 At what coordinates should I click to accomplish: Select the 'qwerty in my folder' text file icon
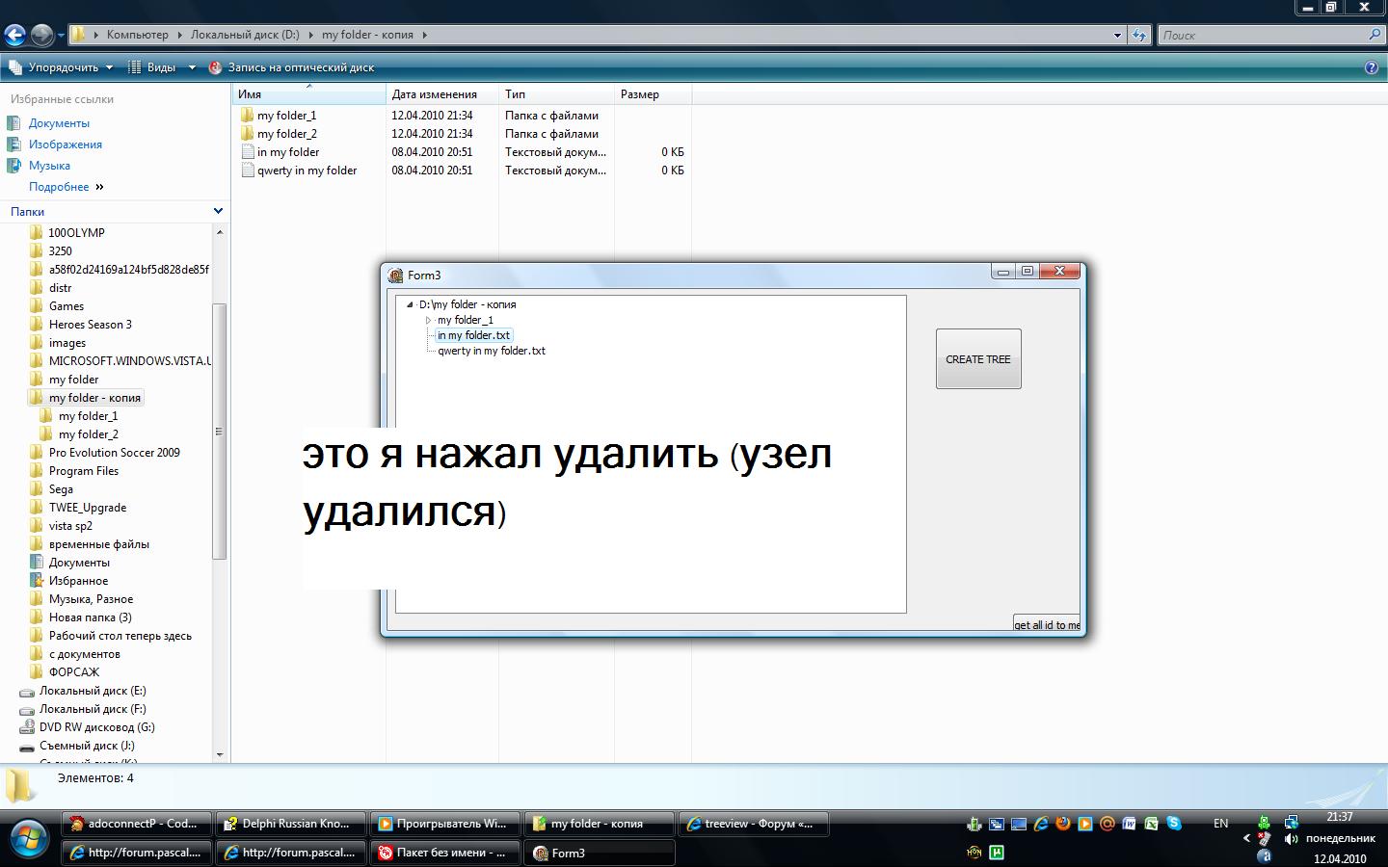(x=248, y=171)
